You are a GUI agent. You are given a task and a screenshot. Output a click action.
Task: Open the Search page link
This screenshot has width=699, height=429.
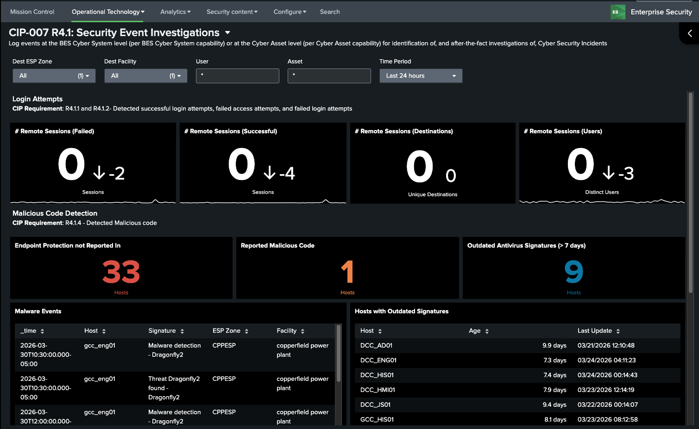(x=329, y=12)
